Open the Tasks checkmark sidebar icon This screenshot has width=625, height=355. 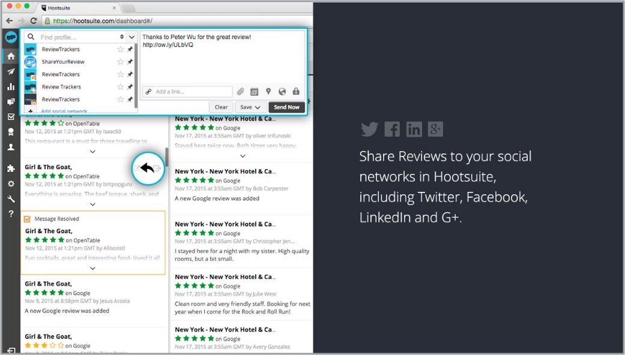coord(11,116)
